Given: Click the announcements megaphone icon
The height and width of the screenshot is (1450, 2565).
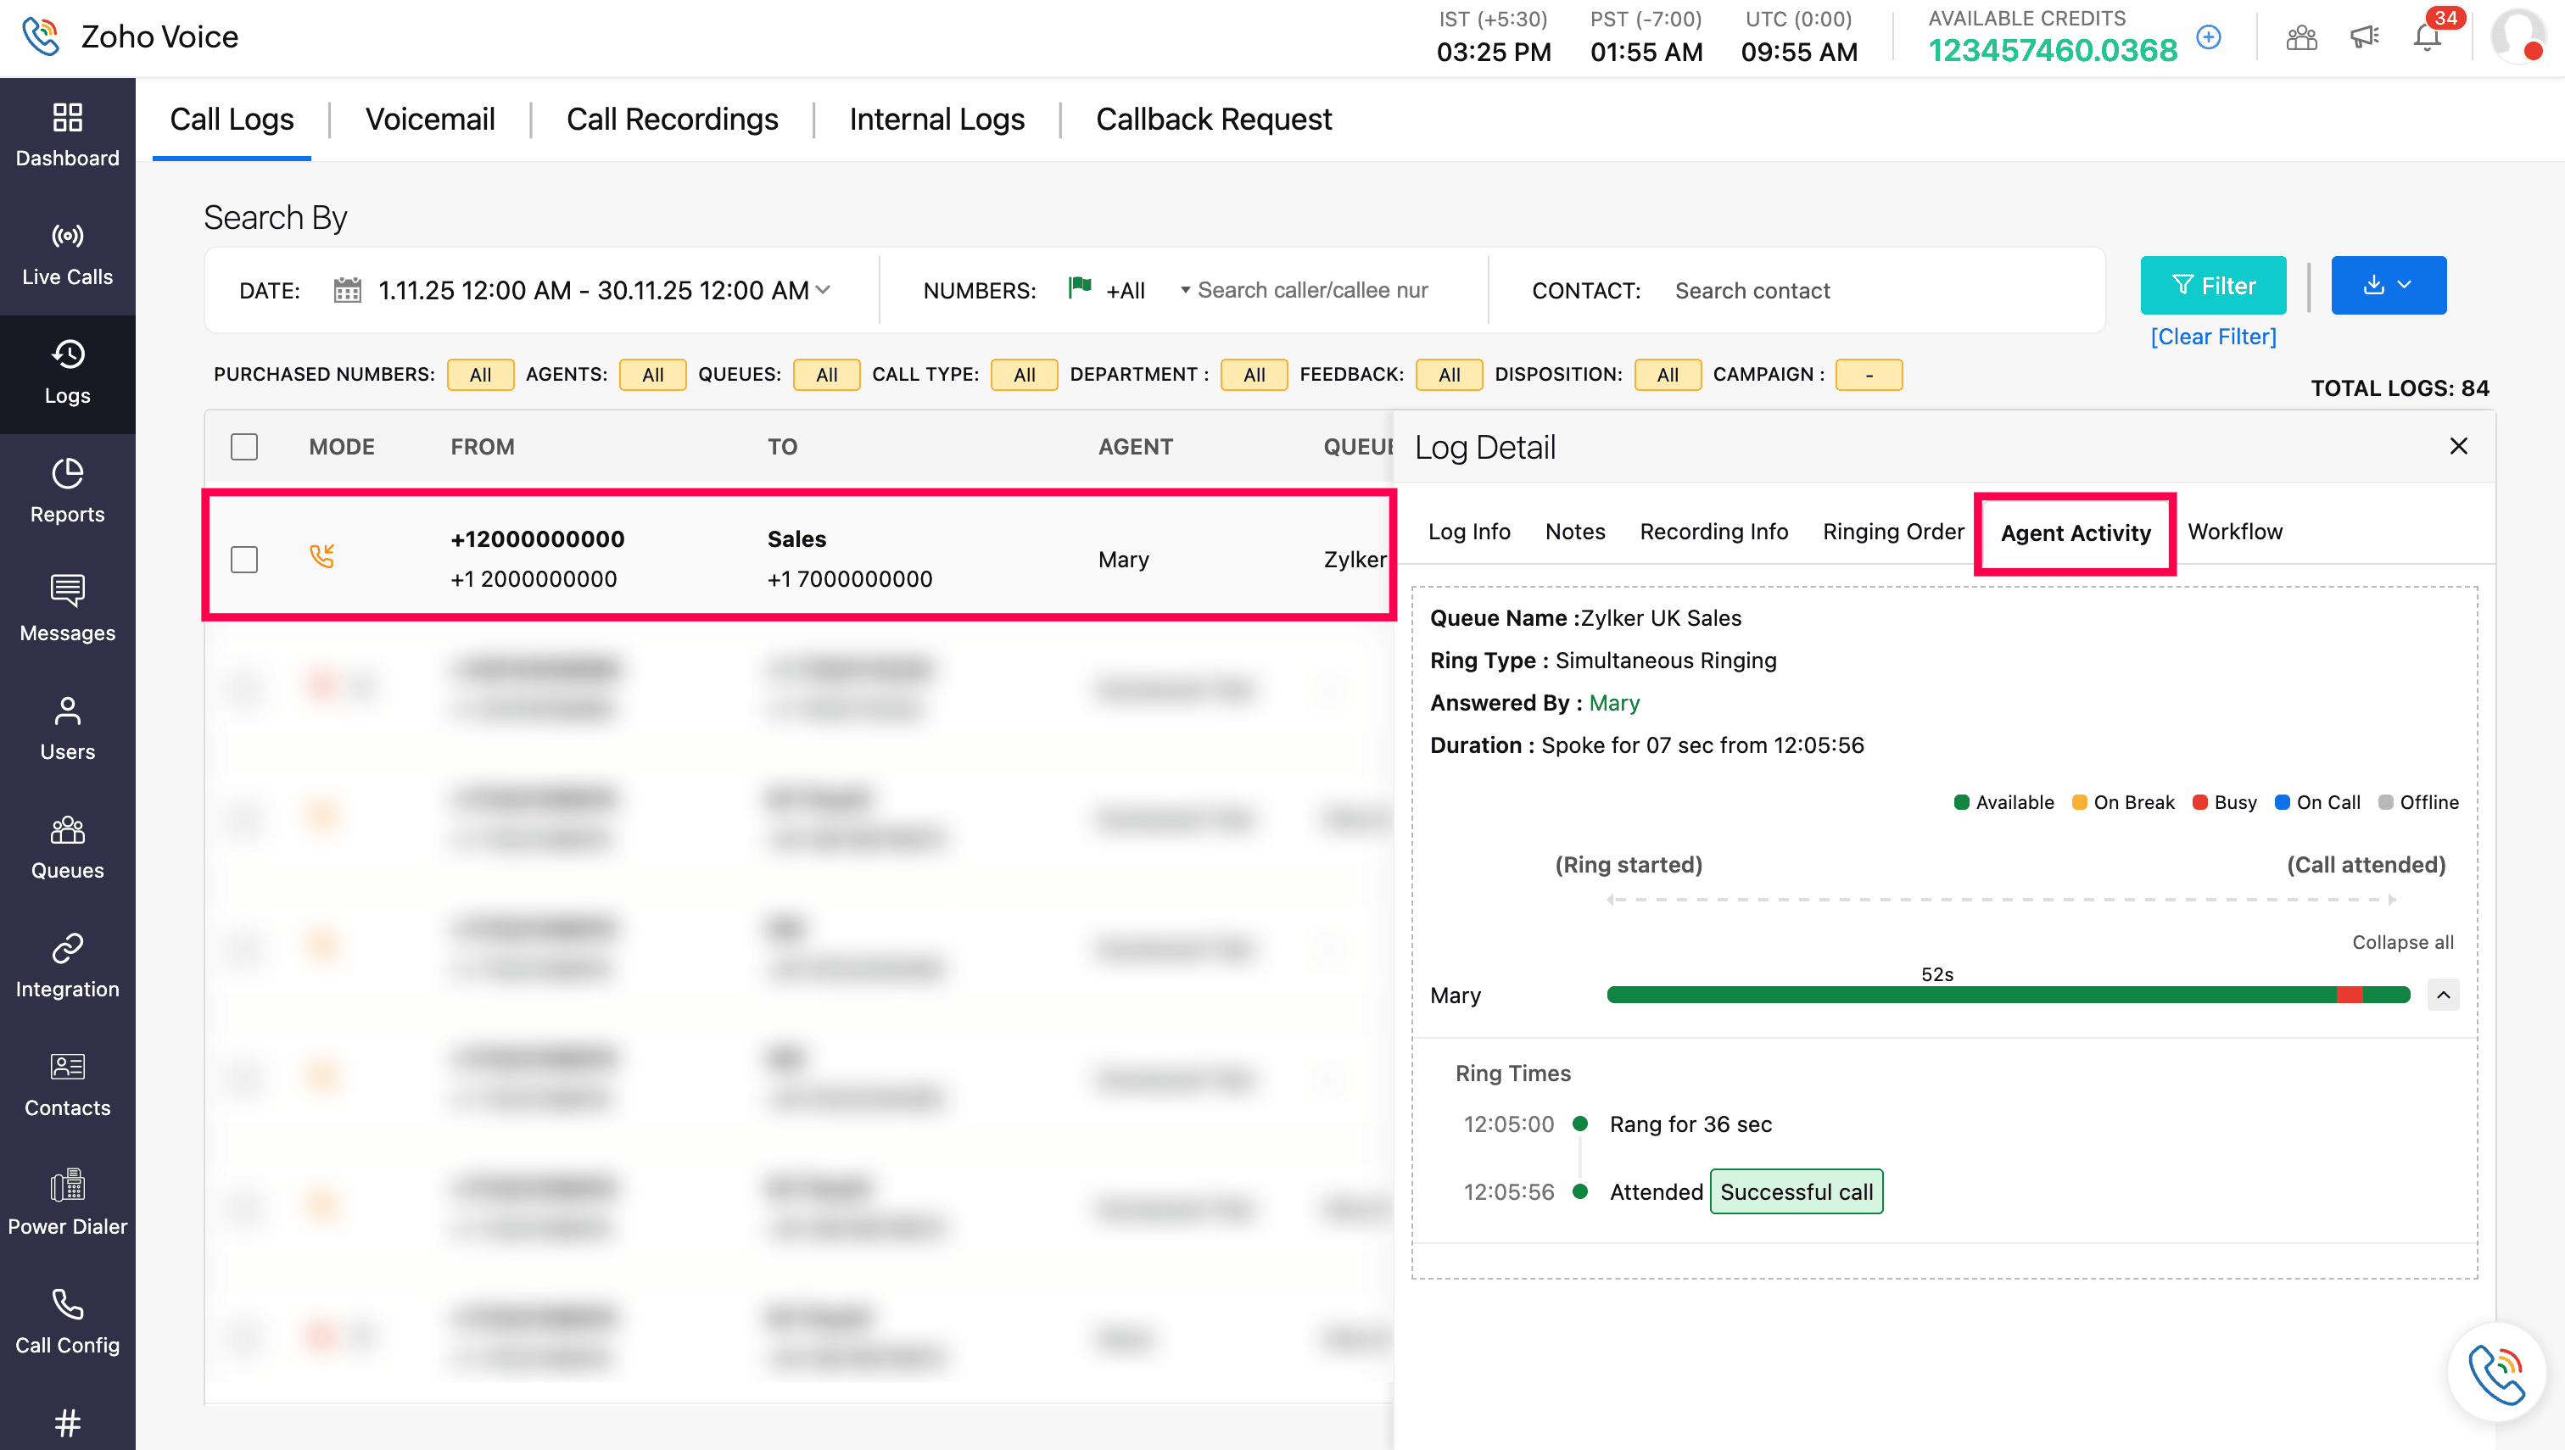Looking at the screenshot, I should 2364,38.
